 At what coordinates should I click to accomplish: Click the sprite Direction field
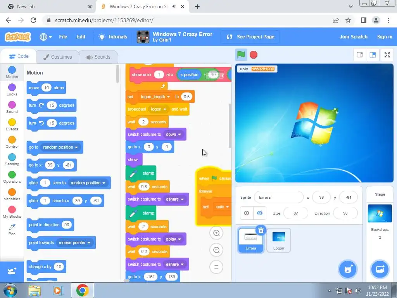click(x=345, y=213)
